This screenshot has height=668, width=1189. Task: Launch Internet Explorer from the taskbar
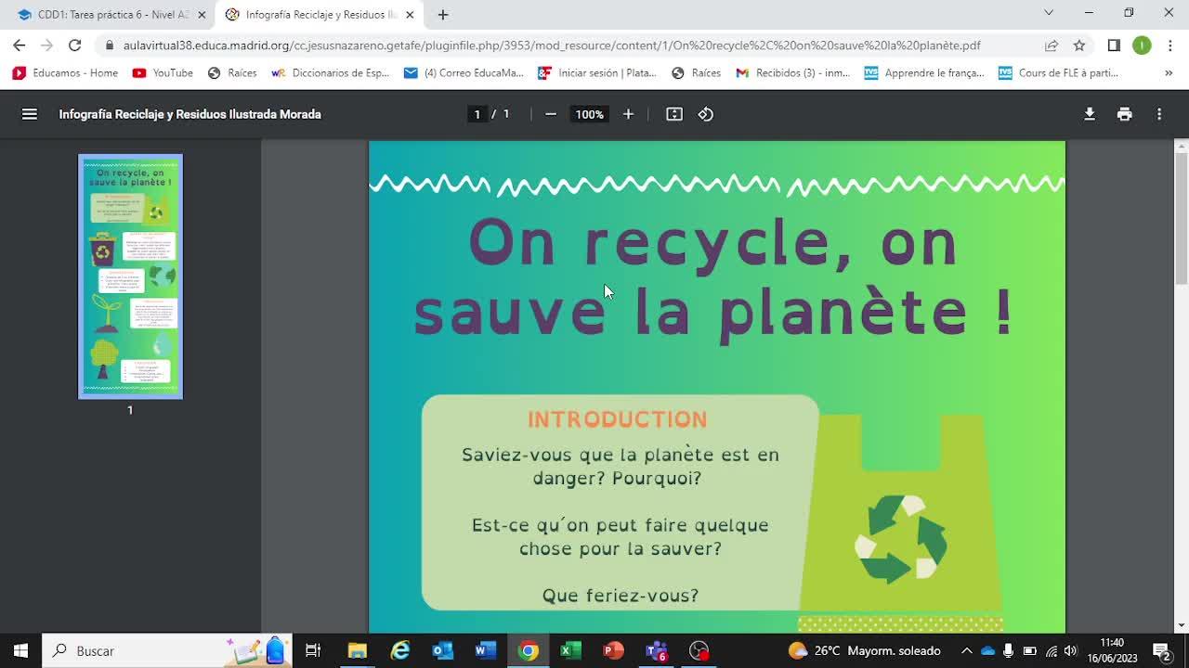399,650
